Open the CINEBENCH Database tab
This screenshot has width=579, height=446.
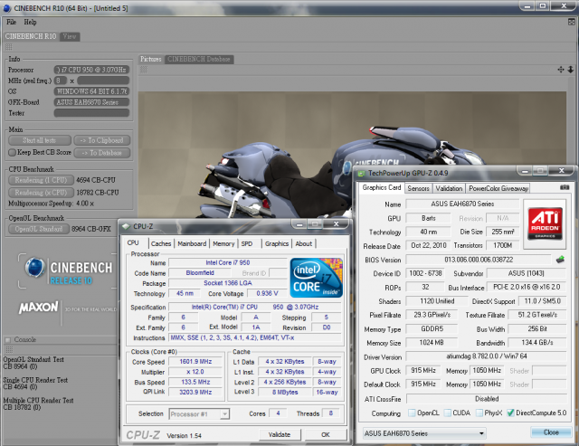[199, 59]
